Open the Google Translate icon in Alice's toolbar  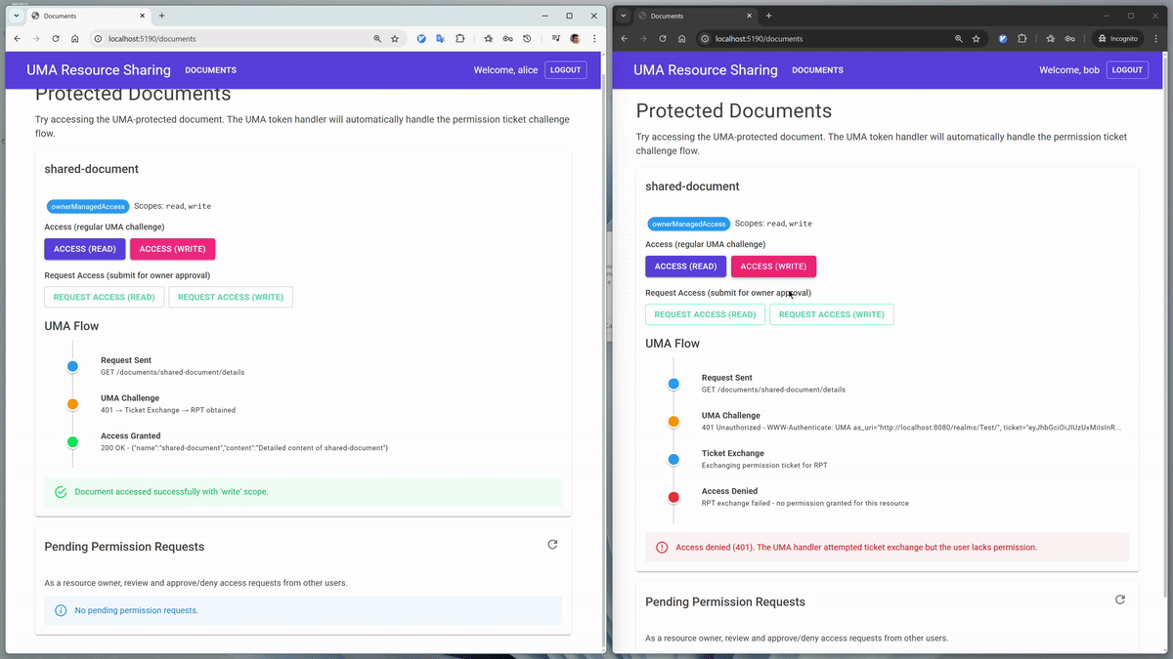point(440,39)
